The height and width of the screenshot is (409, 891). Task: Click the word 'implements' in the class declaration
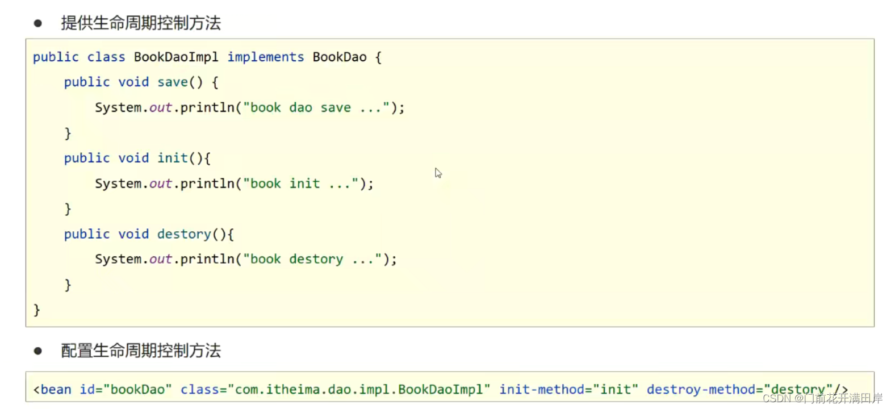click(266, 57)
